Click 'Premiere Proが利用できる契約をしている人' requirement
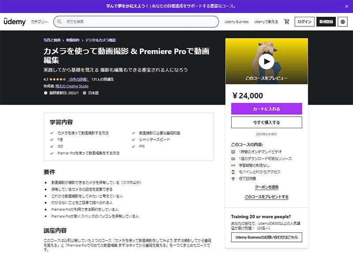353x253 pixels. click(85, 209)
